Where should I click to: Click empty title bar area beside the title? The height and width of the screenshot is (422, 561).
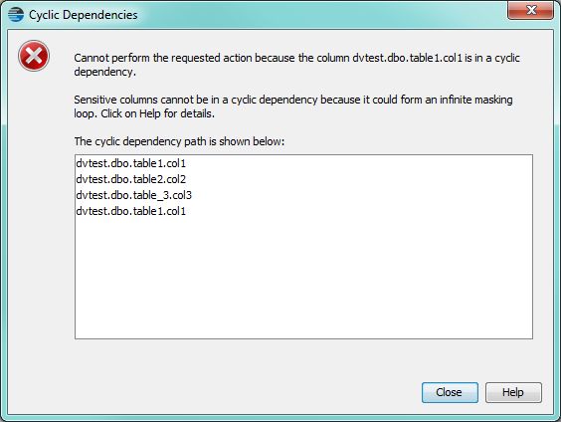(x=322, y=15)
